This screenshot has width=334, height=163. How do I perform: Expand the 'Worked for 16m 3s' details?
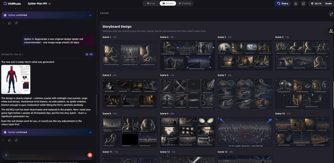coord(12,54)
